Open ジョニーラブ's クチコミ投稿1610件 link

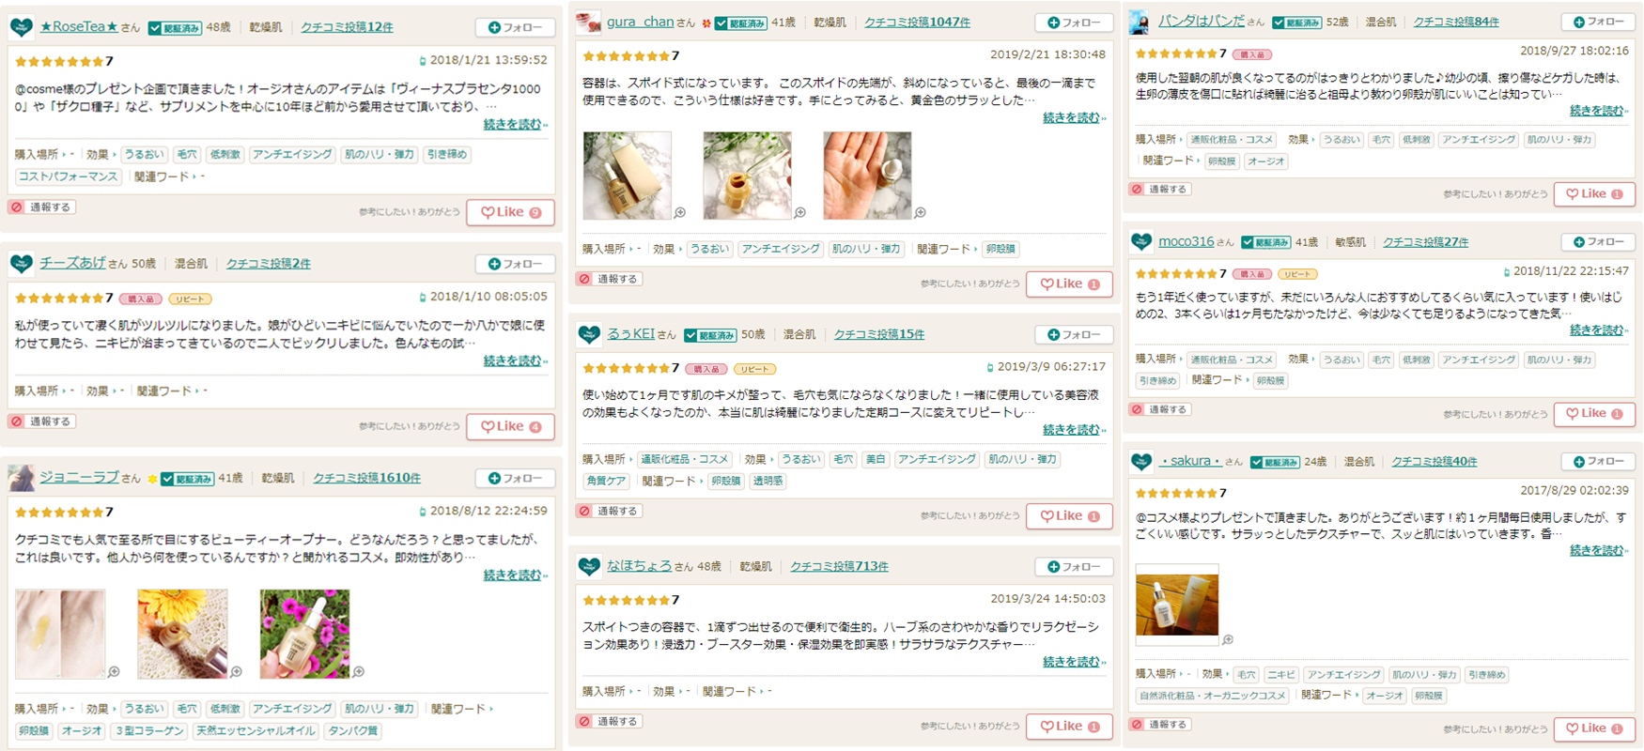point(366,478)
